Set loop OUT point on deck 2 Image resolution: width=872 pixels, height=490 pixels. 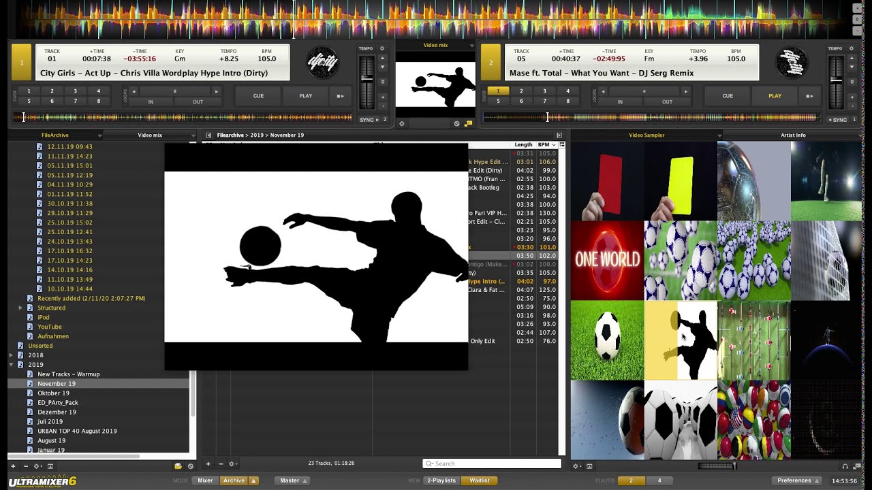tap(666, 102)
